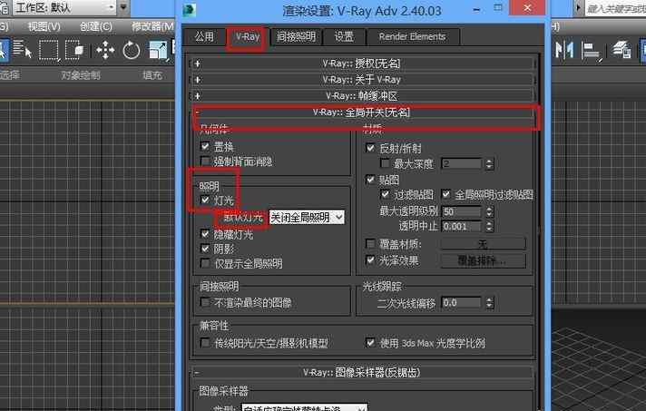Open the 对象绘制 ribbon tab
The image size is (646, 411).
(x=81, y=75)
